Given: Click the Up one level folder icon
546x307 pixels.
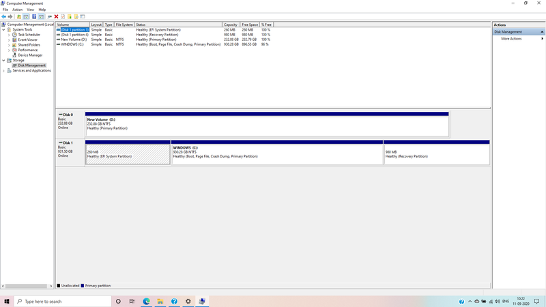Looking at the screenshot, I should click(x=19, y=16).
